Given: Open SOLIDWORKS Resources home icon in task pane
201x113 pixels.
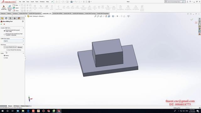Looking at the screenshot, I should pyautogui.click(x=200, y=19).
